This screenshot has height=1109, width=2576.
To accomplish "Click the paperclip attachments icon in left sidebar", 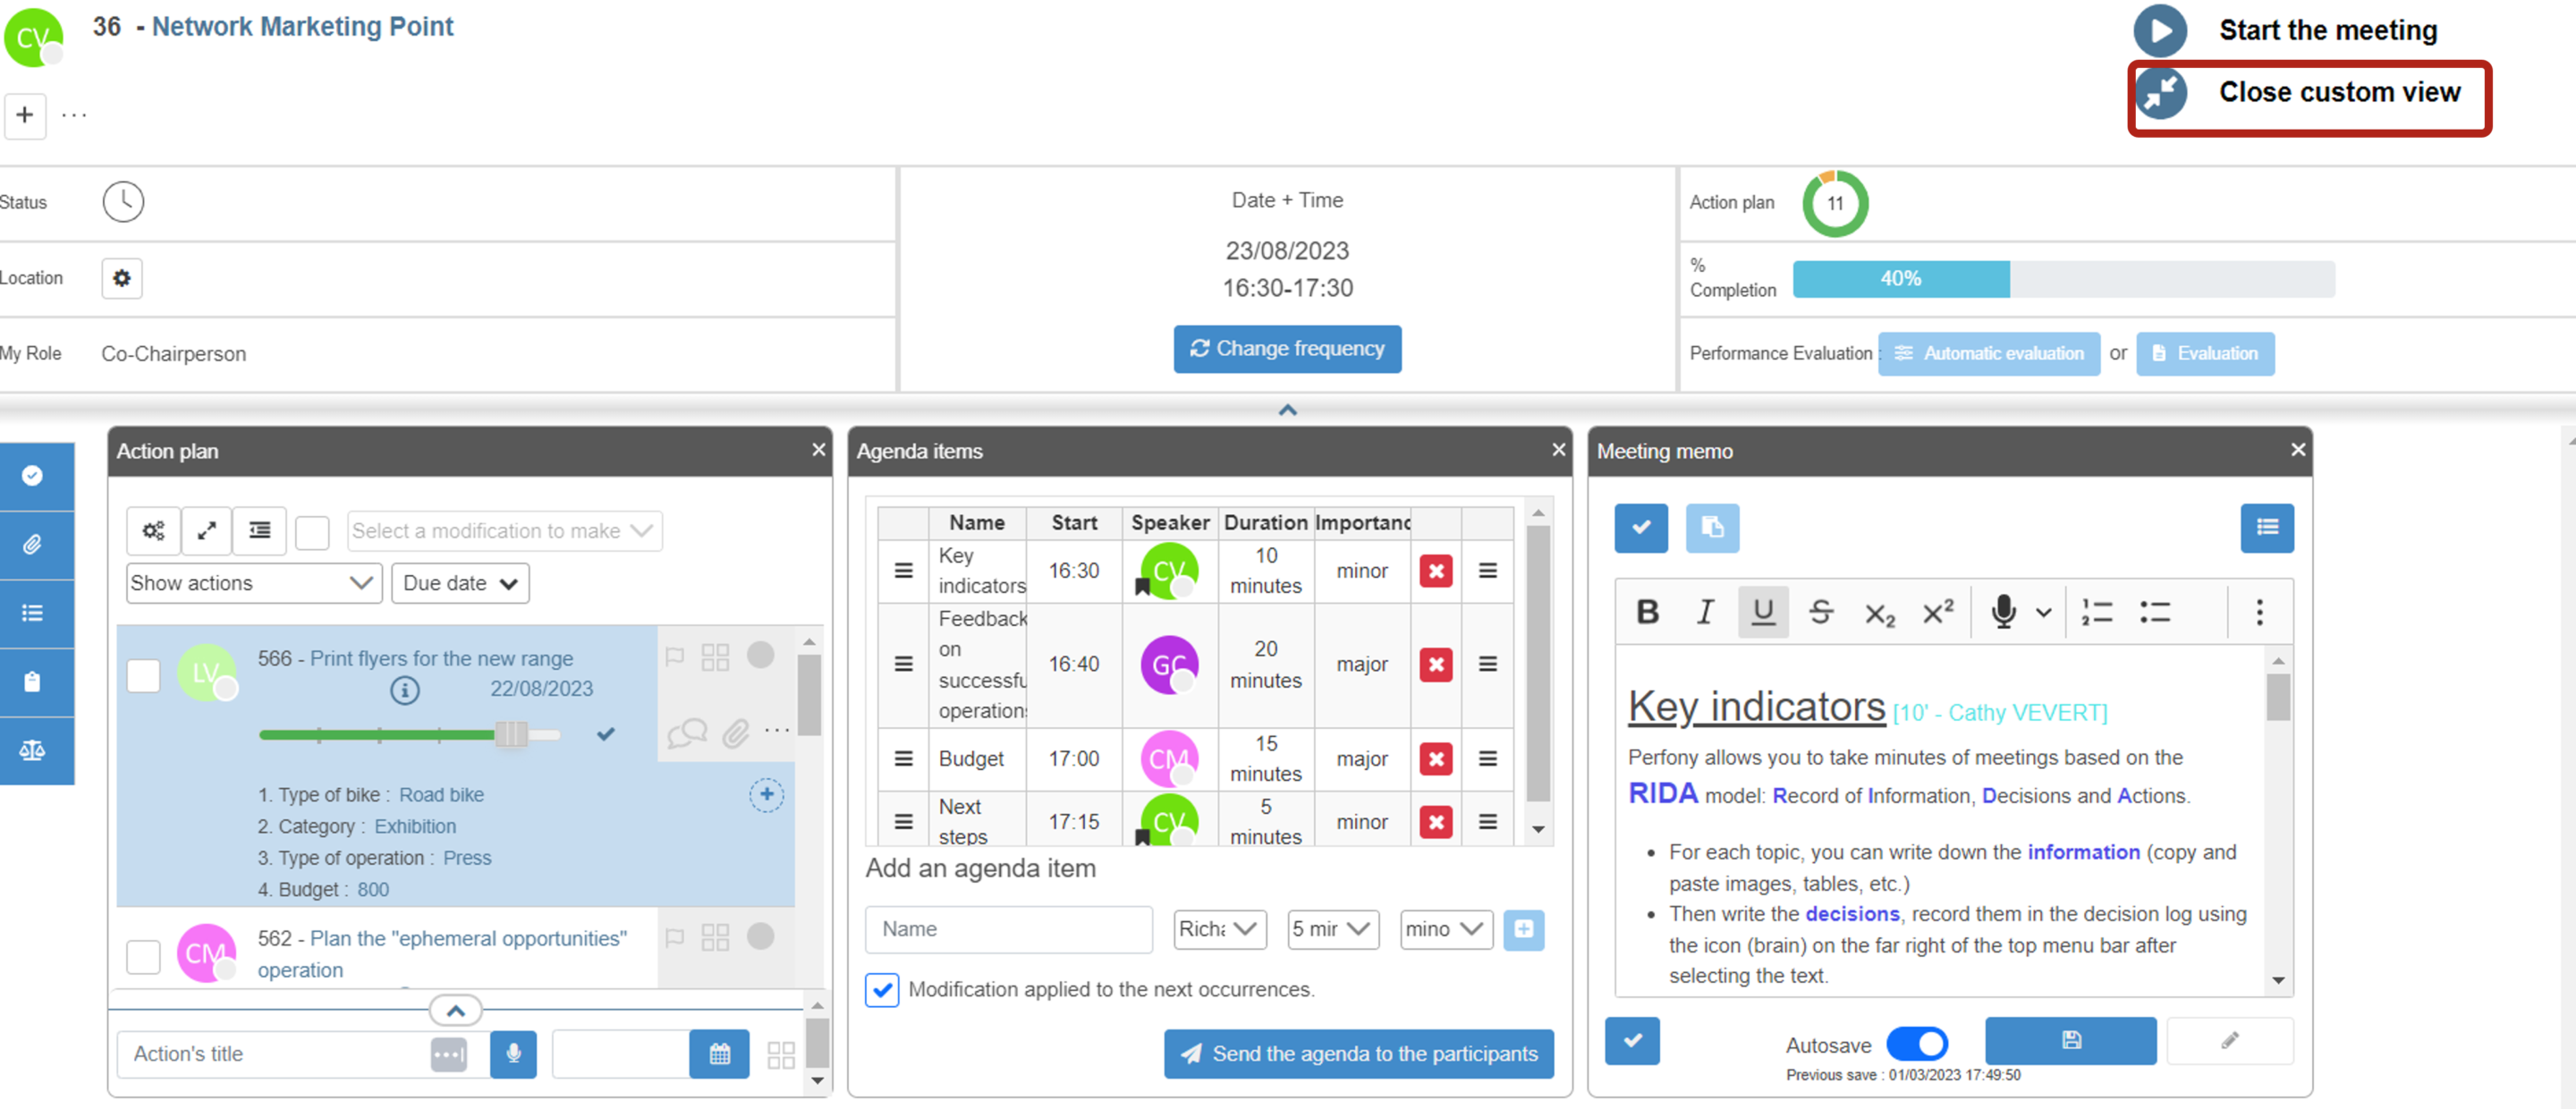I will click(32, 544).
